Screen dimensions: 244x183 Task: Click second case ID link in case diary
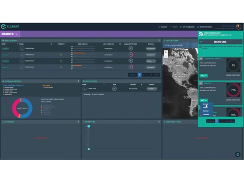tap(5, 55)
